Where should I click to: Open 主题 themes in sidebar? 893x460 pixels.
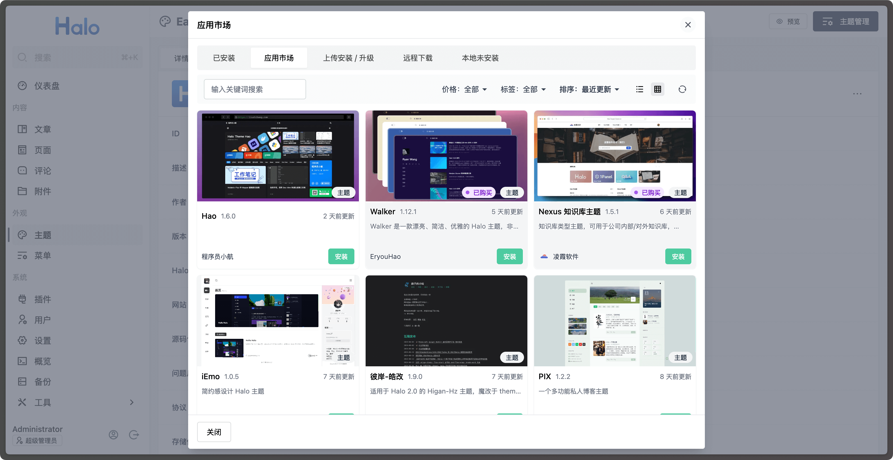(x=78, y=235)
